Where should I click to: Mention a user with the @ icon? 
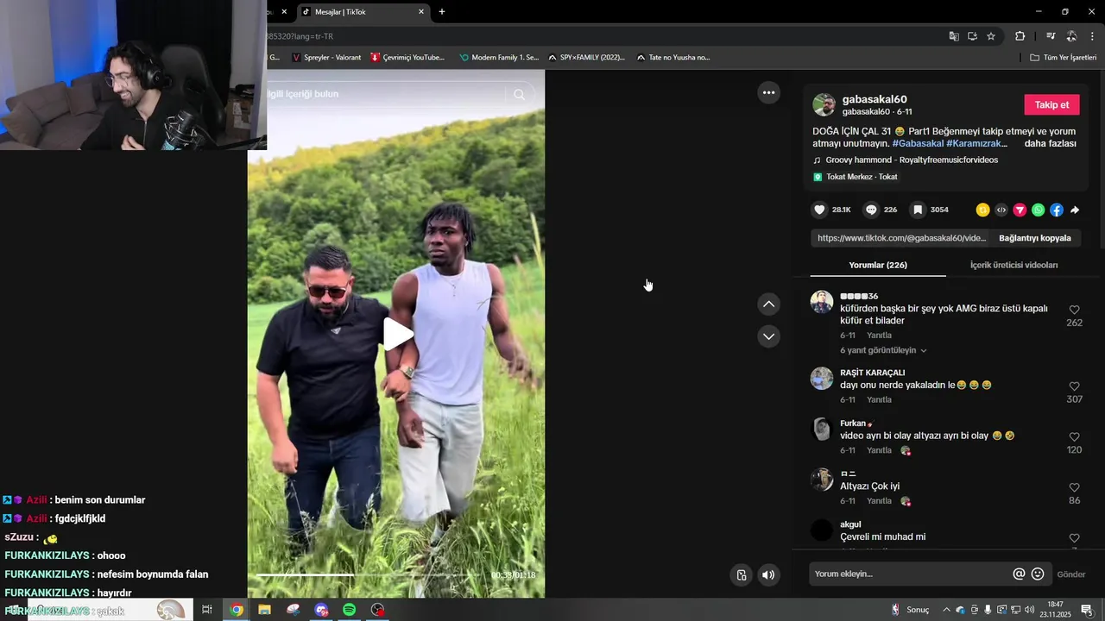1019,574
